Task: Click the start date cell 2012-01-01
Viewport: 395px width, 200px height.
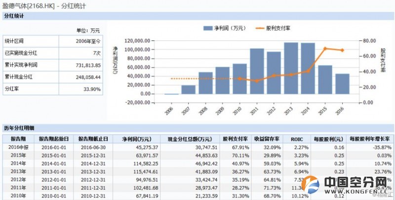Action: tap(54, 180)
